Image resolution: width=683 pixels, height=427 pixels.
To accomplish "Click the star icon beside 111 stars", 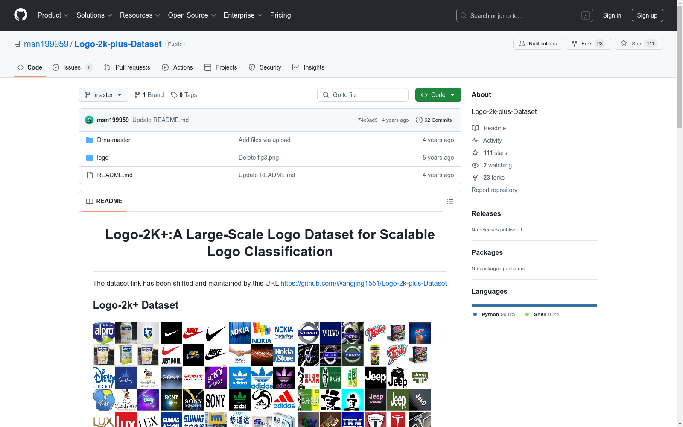I will (475, 153).
